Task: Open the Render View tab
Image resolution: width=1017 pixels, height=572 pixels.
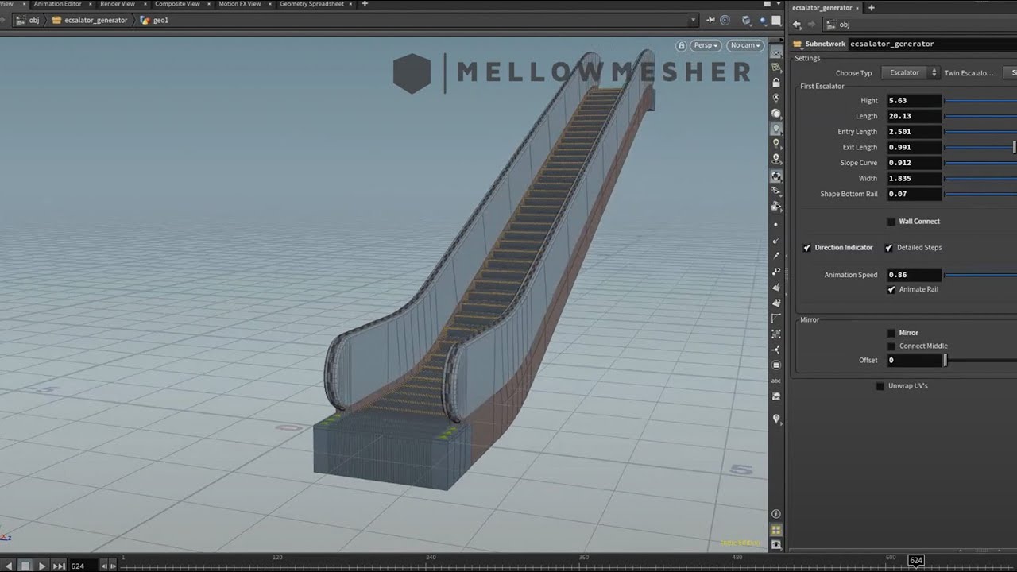Action: 117,4
